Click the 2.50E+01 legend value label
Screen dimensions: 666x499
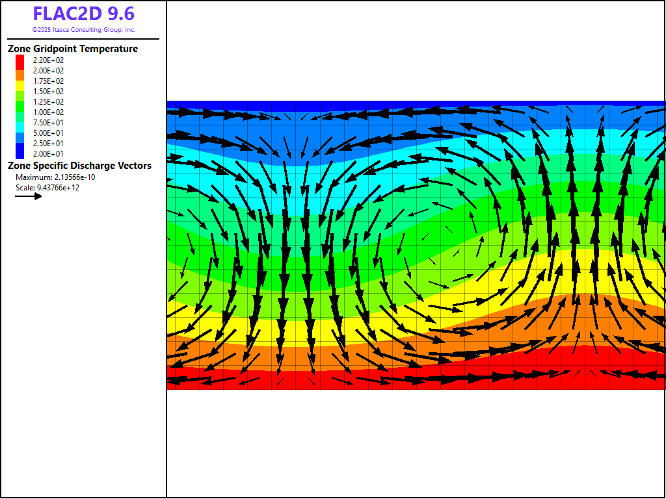(x=49, y=143)
